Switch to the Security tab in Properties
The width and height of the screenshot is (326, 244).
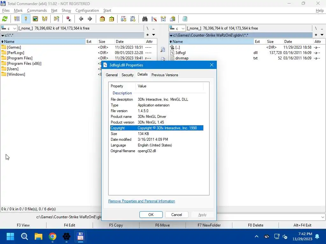(x=127, y=75)
